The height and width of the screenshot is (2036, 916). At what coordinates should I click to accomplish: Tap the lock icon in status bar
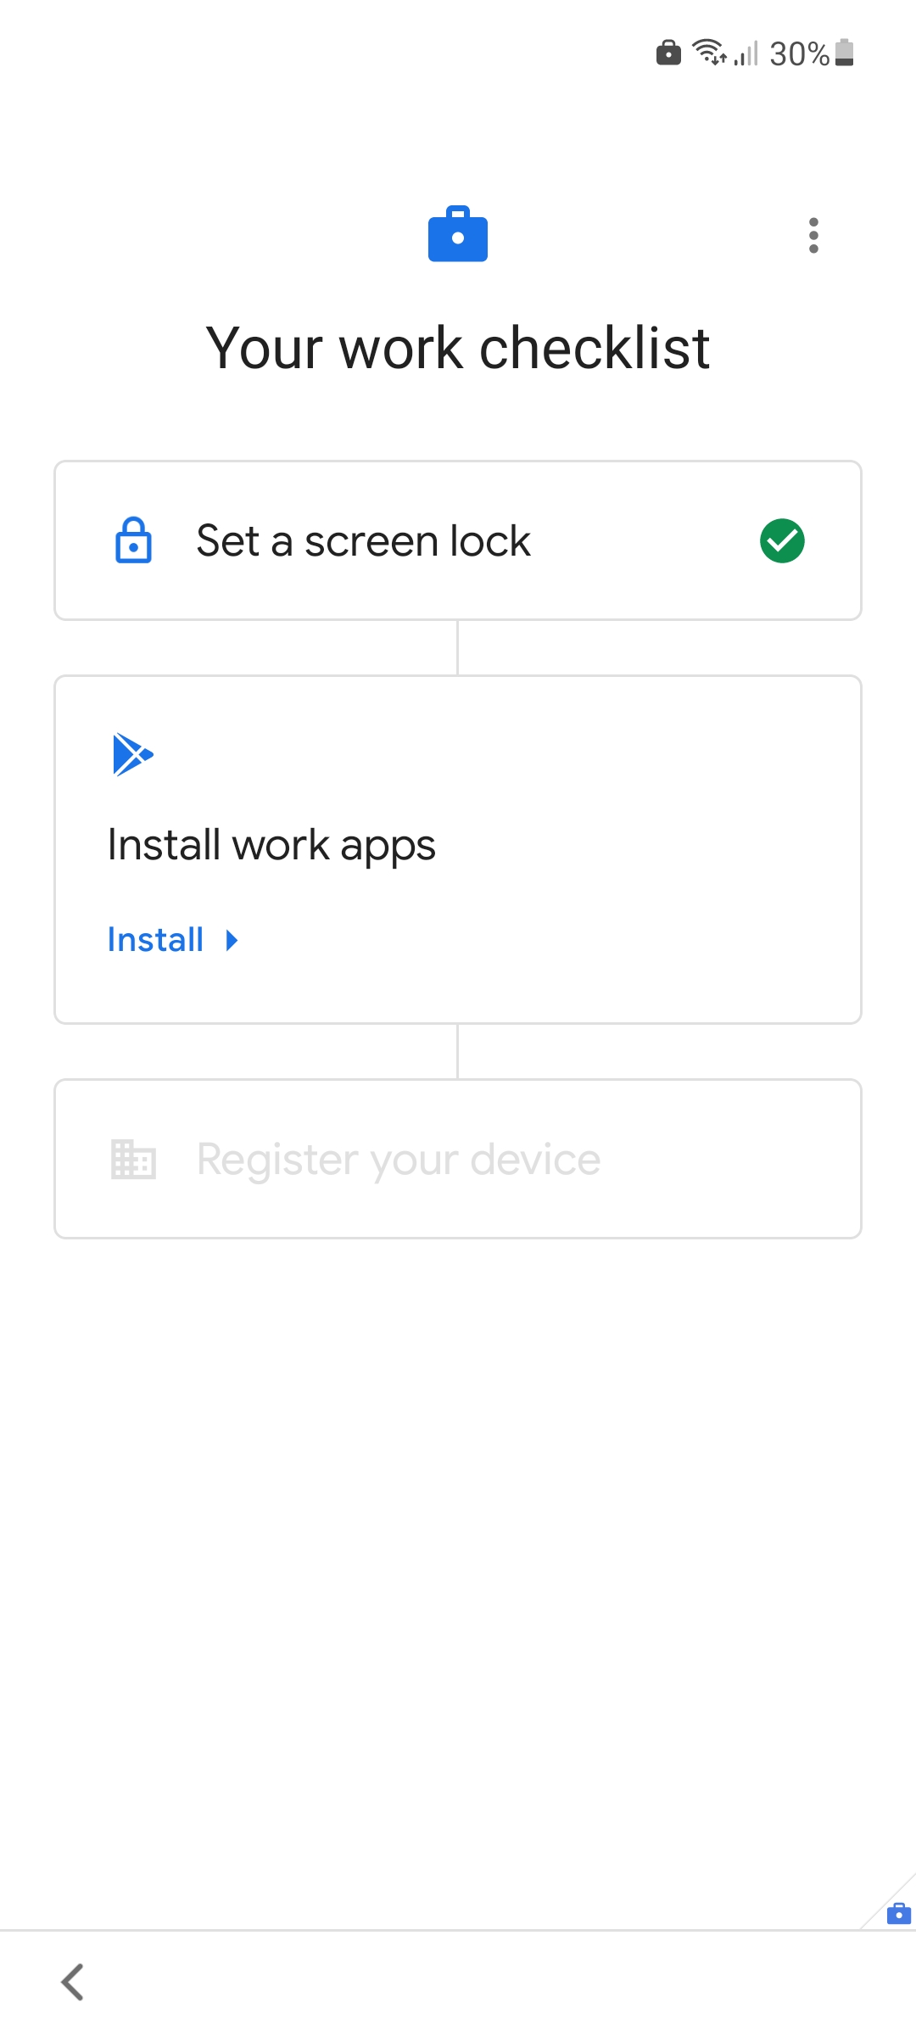coord(668,53)
